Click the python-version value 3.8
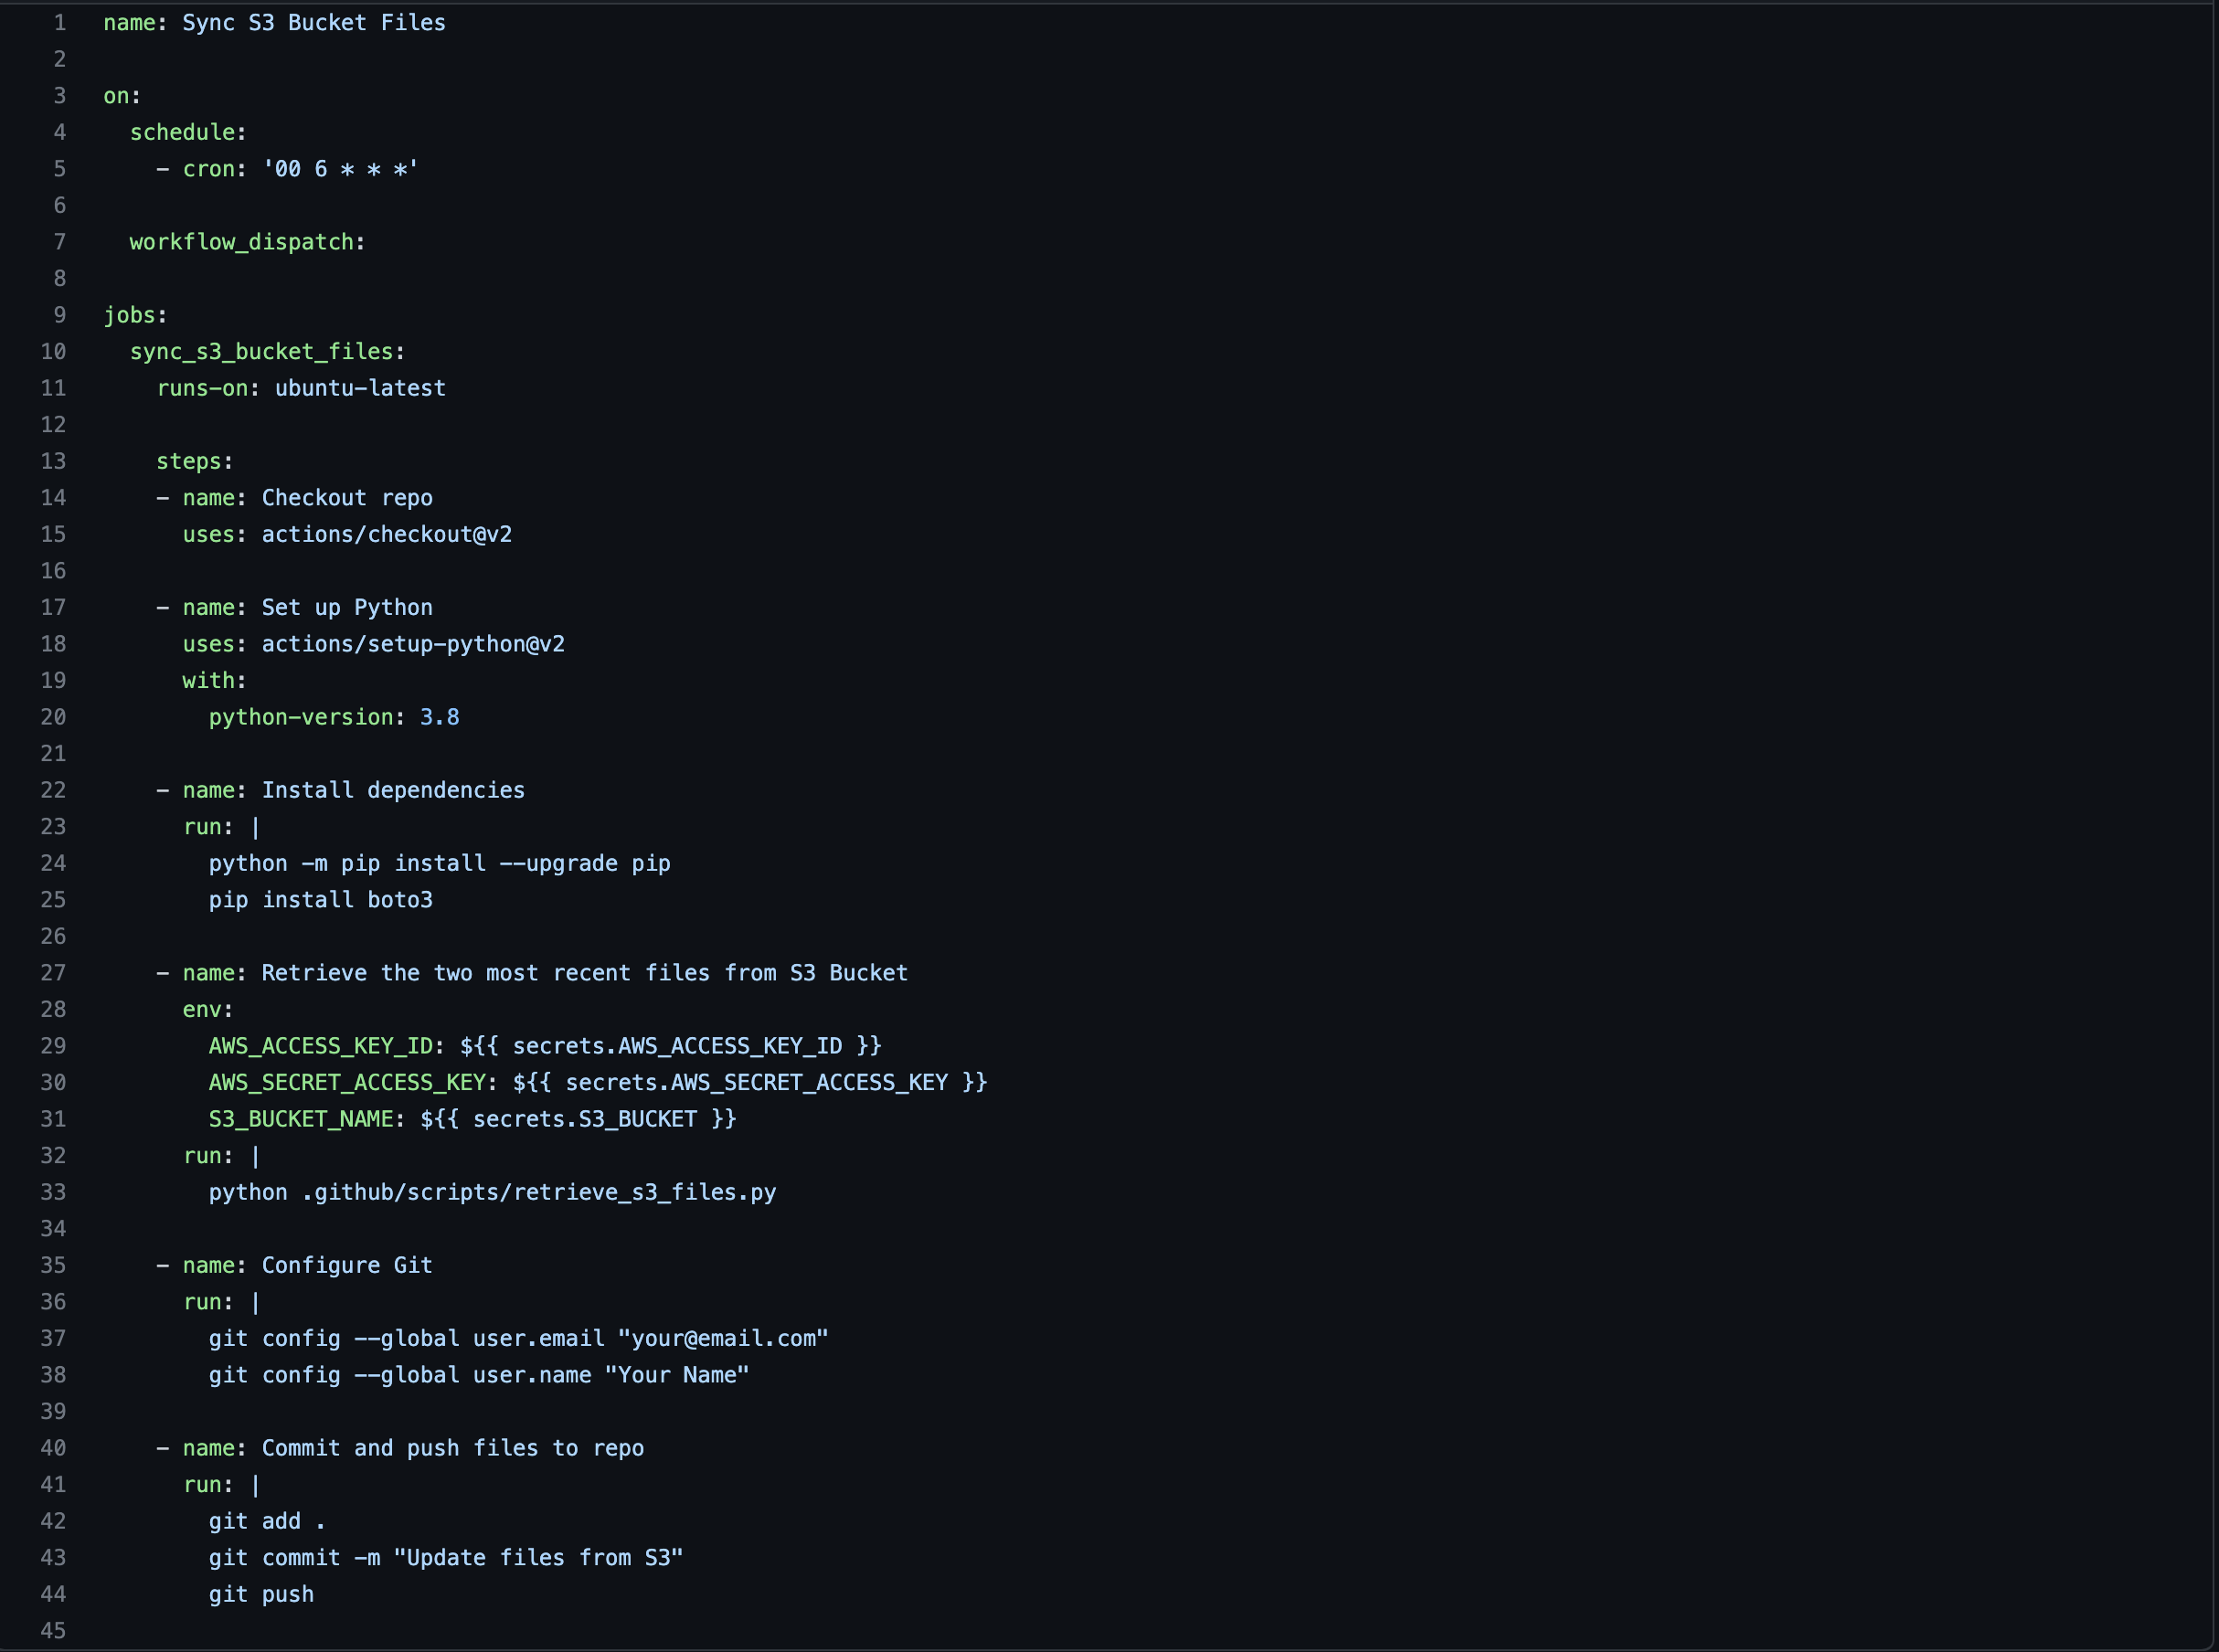 [439, 717]
